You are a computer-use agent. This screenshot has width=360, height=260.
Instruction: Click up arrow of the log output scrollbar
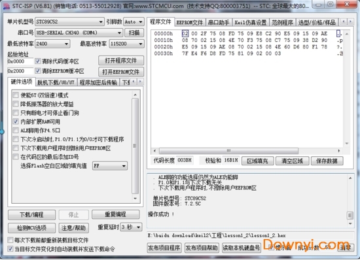[350, 178]
